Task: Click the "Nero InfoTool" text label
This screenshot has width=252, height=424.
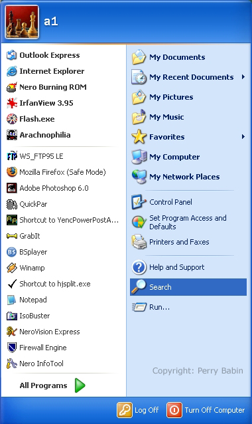Action: pos(41,364)
